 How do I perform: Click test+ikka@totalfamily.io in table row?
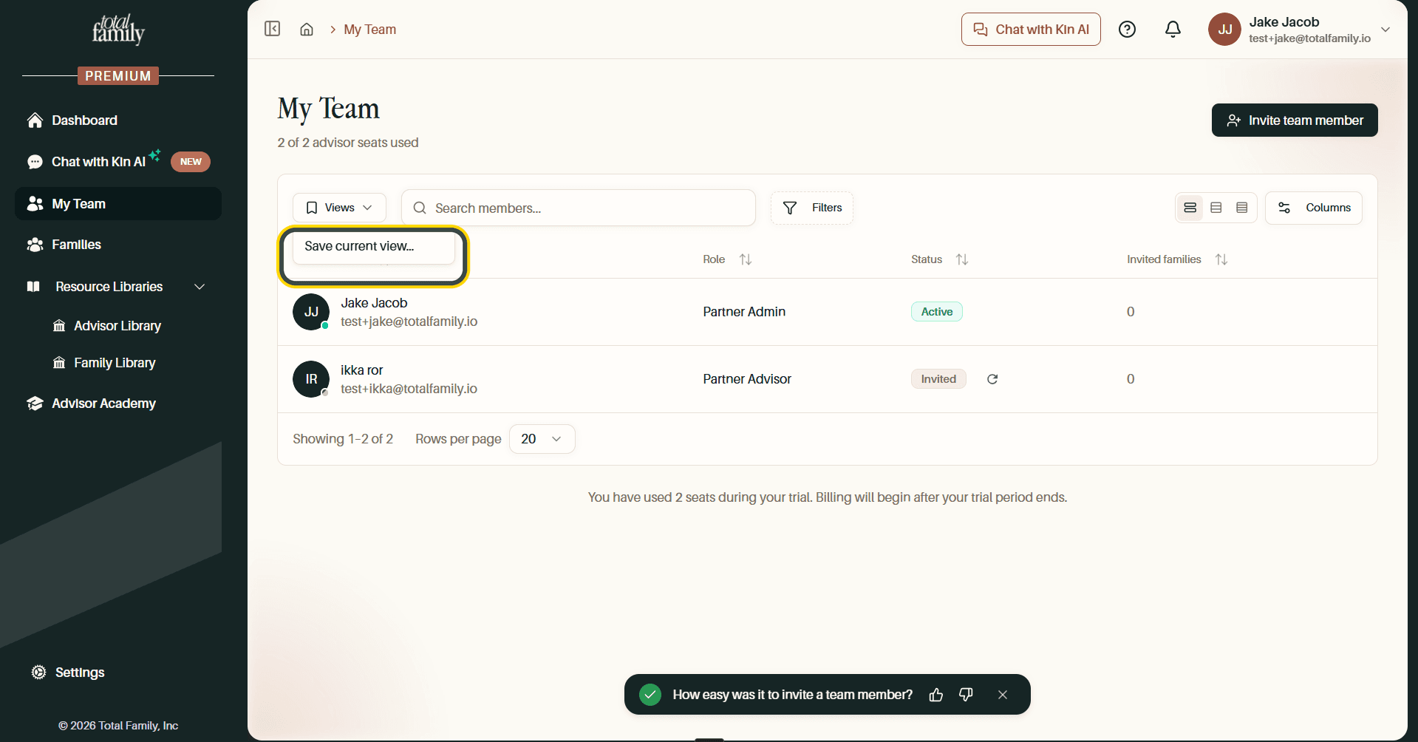[x=409, y=389]
